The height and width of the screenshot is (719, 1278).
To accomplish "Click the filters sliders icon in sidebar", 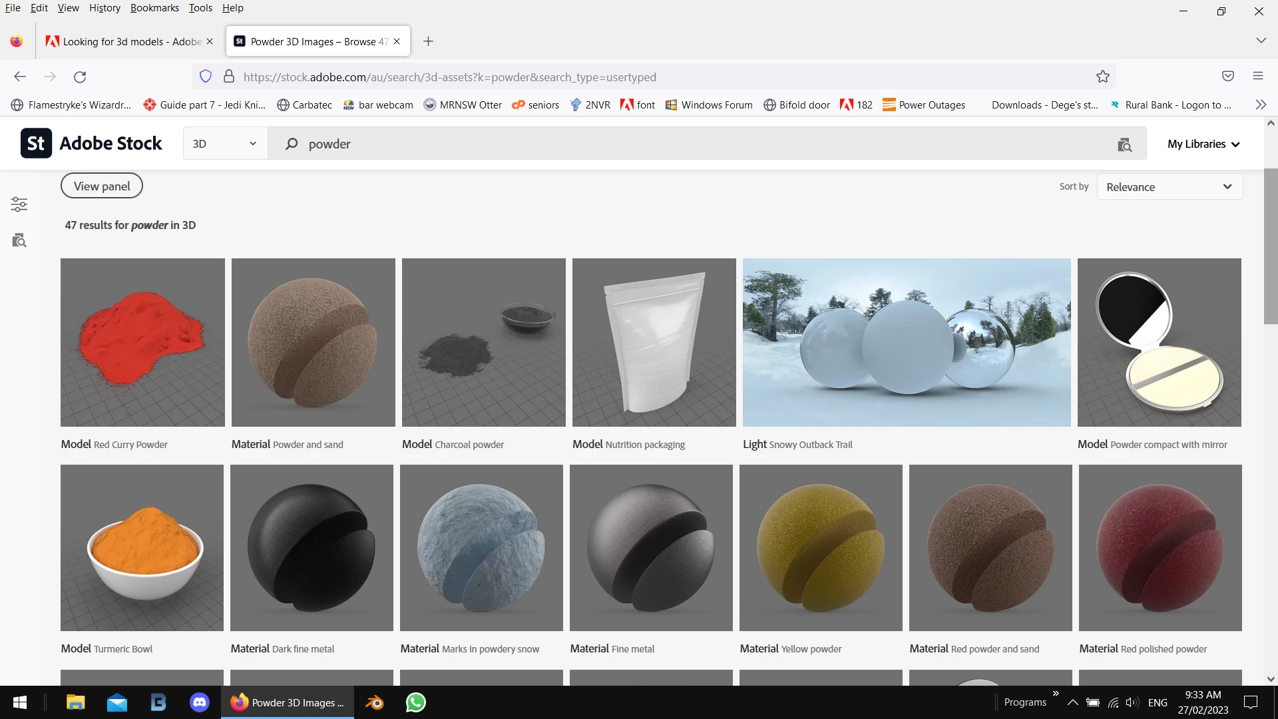I will tap(19, 204).
